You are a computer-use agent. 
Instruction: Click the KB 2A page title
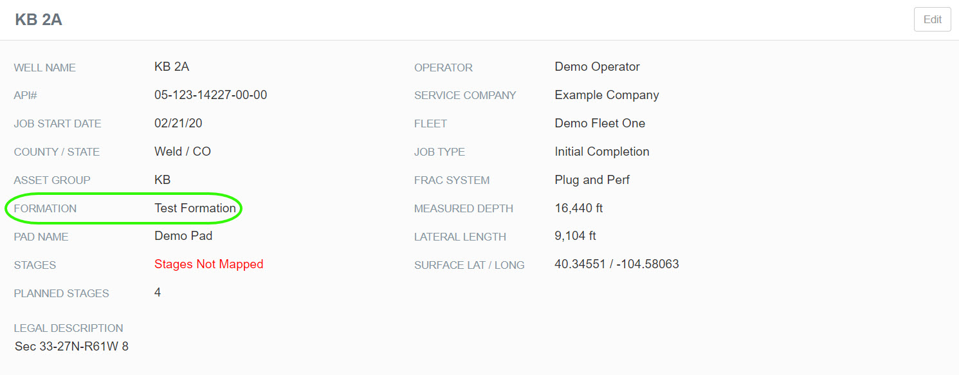tap(39, 19)
